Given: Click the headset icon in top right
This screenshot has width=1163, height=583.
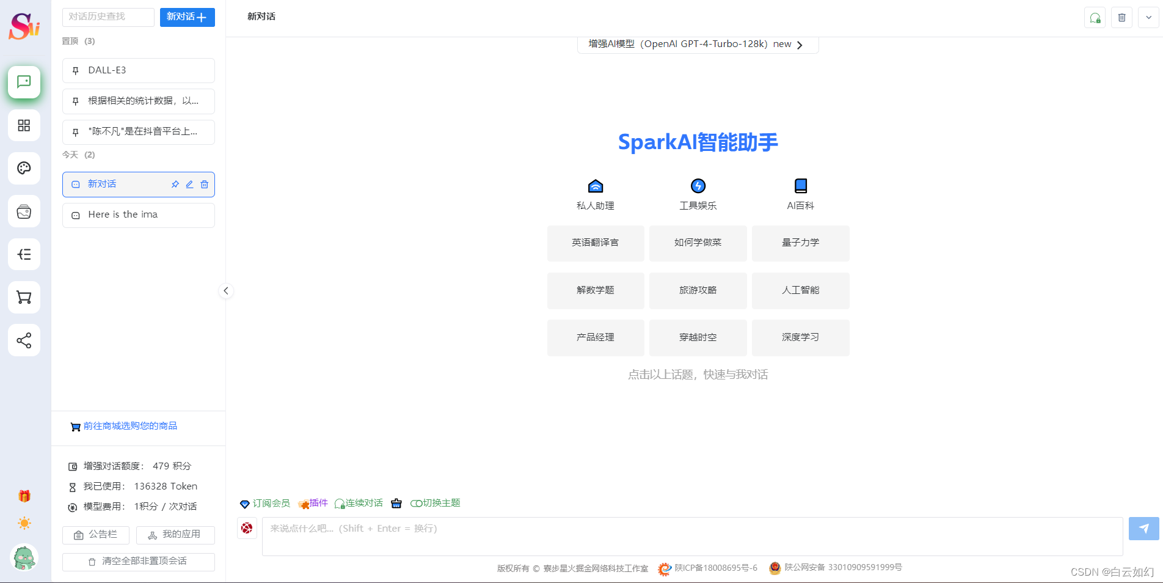Looking at the screenshot, I should 1095,18.
